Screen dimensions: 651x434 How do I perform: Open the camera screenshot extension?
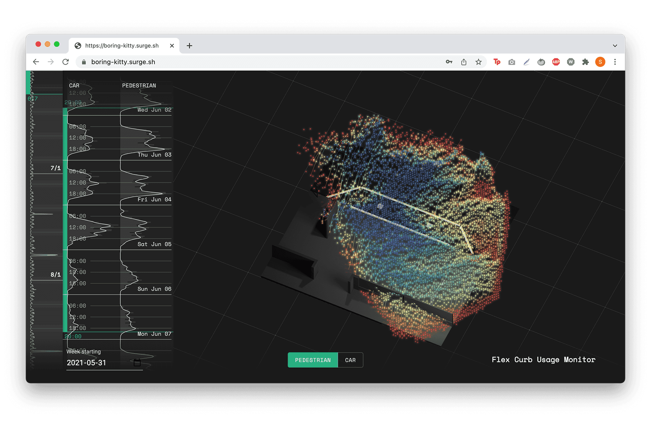(x=511, y=62)
